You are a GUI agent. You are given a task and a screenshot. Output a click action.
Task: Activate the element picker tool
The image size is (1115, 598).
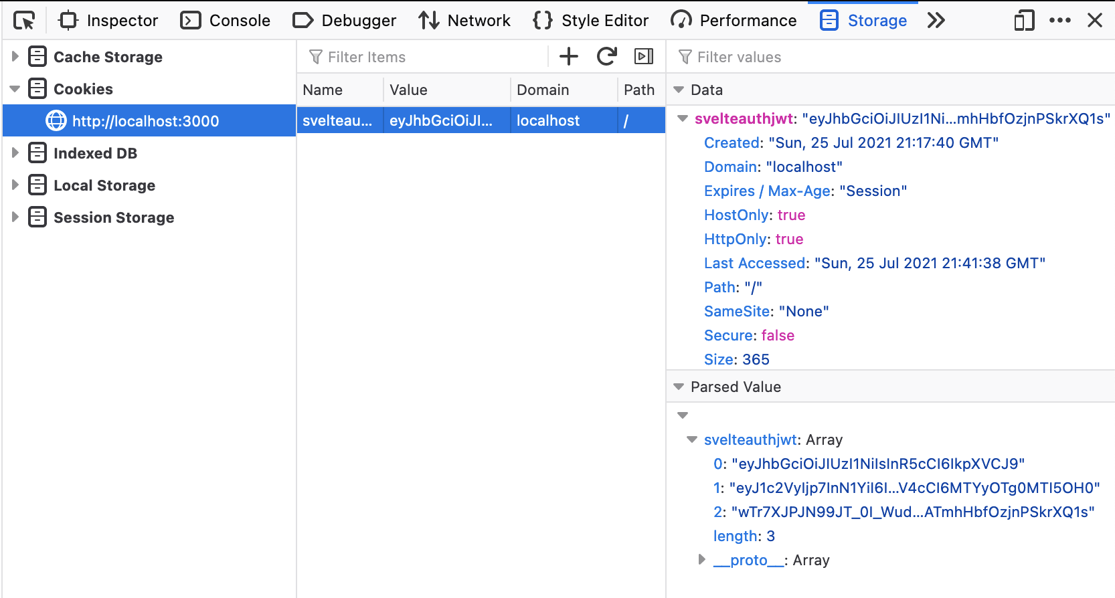coord(24,21)
